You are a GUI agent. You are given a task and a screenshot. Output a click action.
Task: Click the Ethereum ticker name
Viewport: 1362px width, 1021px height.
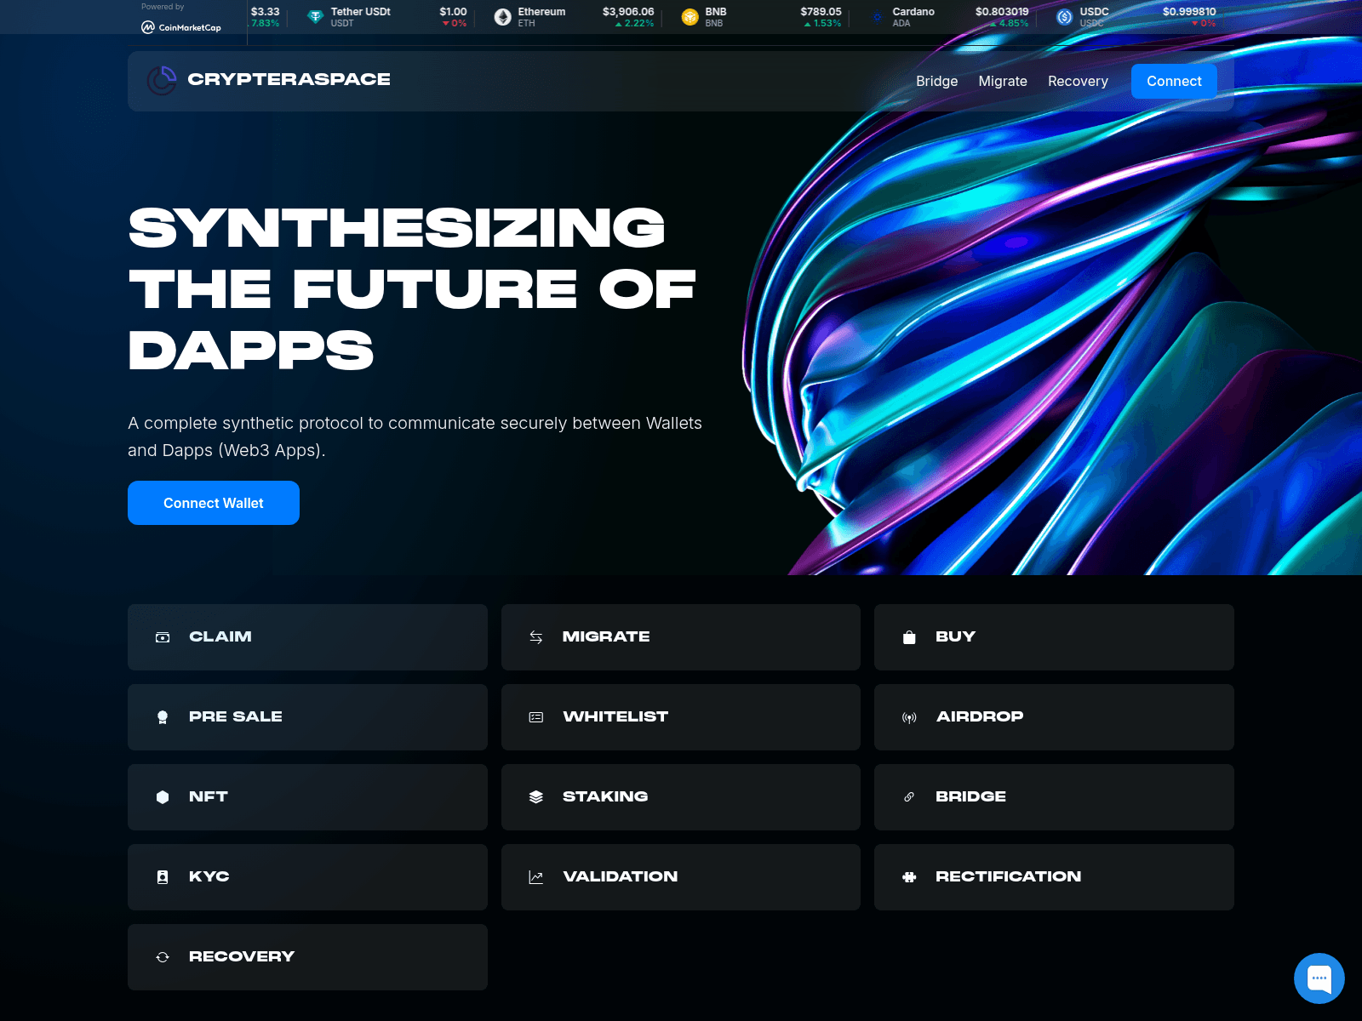coord(541,12)
